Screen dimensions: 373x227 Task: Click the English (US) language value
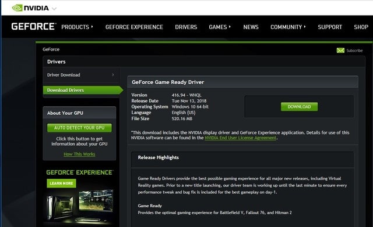pos(184,113)
